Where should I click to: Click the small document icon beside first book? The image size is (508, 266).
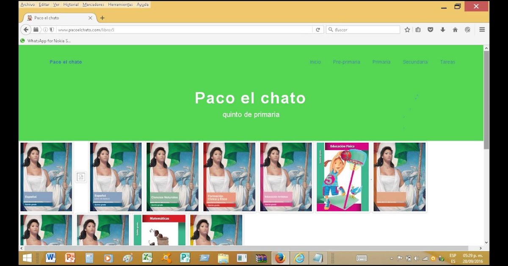point(81,176)
